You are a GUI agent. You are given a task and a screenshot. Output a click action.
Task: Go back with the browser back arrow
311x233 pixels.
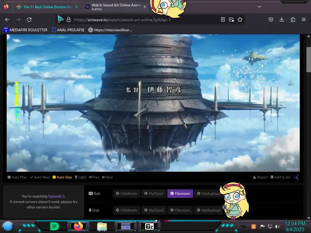point(7,20)
